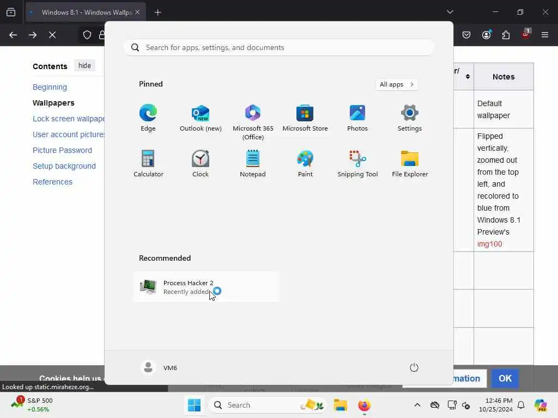558x418 pixels.
Task: Go to Beginning section link
Action: click(x=50, y=87)
